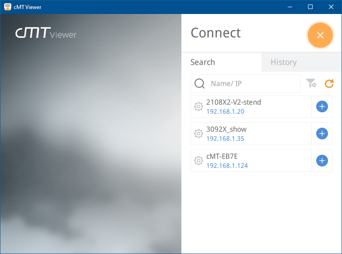The width and height of the screenshot is (342, 254).
Task: Add 3092X_show with its plus button
Action: coord(322,134)
